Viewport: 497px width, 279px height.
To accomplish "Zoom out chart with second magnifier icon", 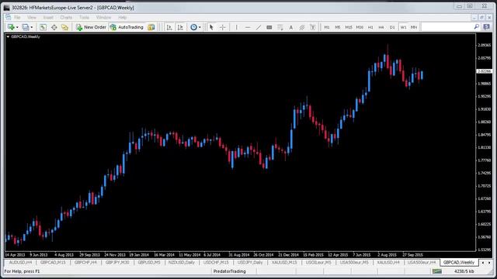I will pos(180,27).
